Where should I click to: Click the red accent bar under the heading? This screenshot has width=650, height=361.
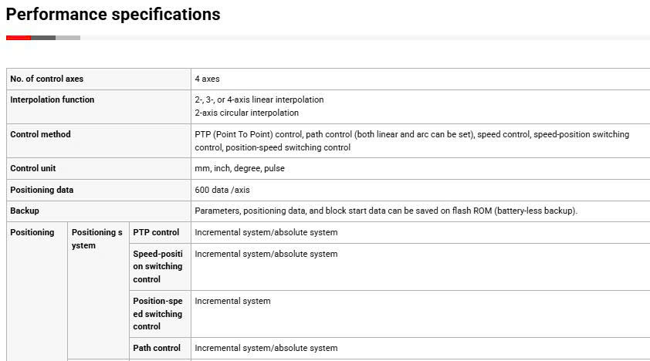18,37
